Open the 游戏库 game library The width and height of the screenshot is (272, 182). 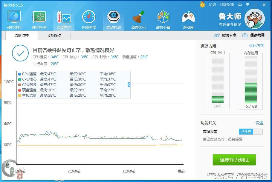click(188, 19)
